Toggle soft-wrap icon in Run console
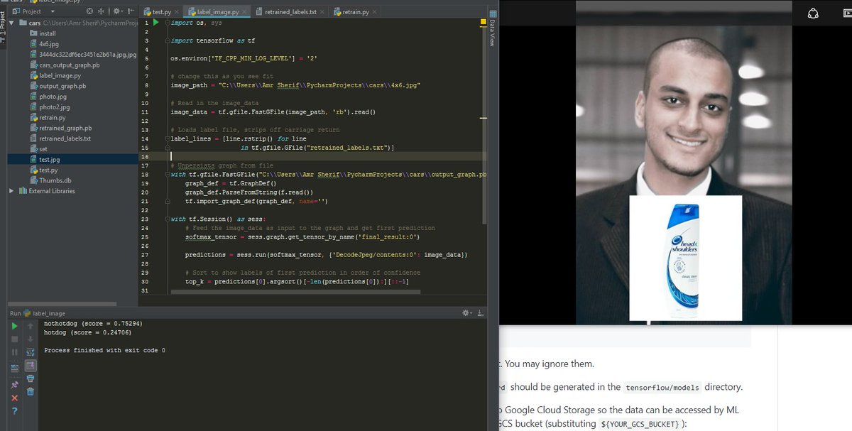This screenshot has height=431, width=852. [x=31, y=352]
